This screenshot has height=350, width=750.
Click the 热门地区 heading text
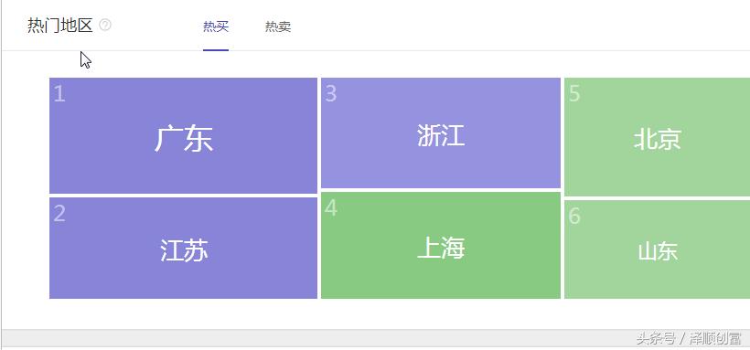pyautogui.click(x=59, y=26)
